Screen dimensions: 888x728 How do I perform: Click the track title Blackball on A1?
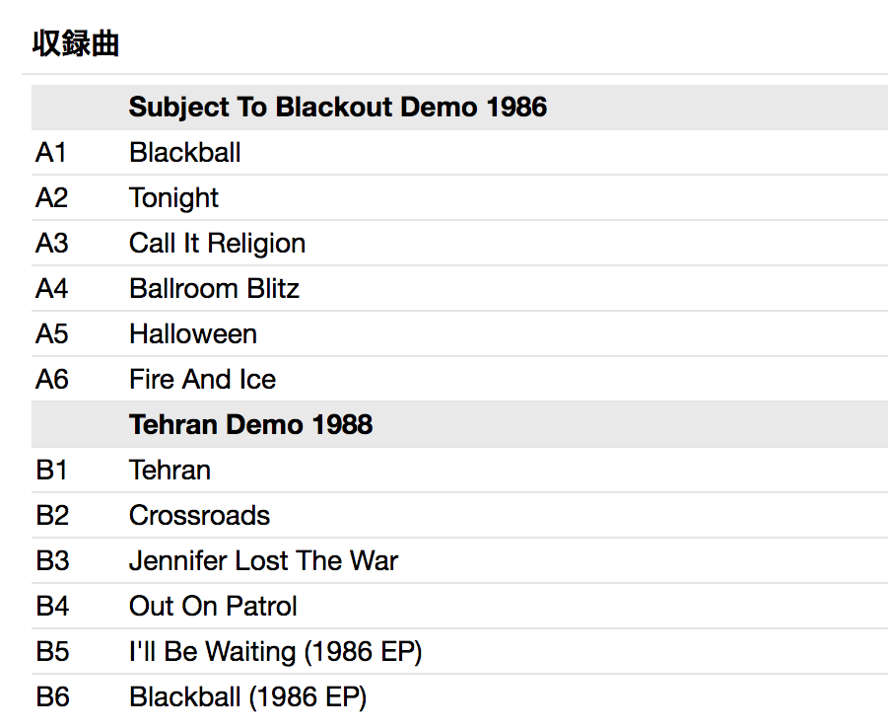185,153
